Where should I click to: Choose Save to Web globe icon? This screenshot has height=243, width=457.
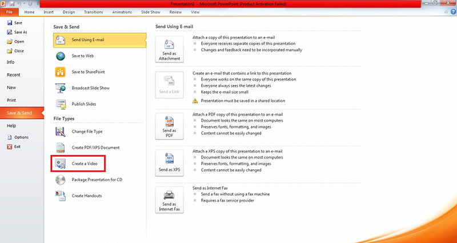[x=61, y=56]
